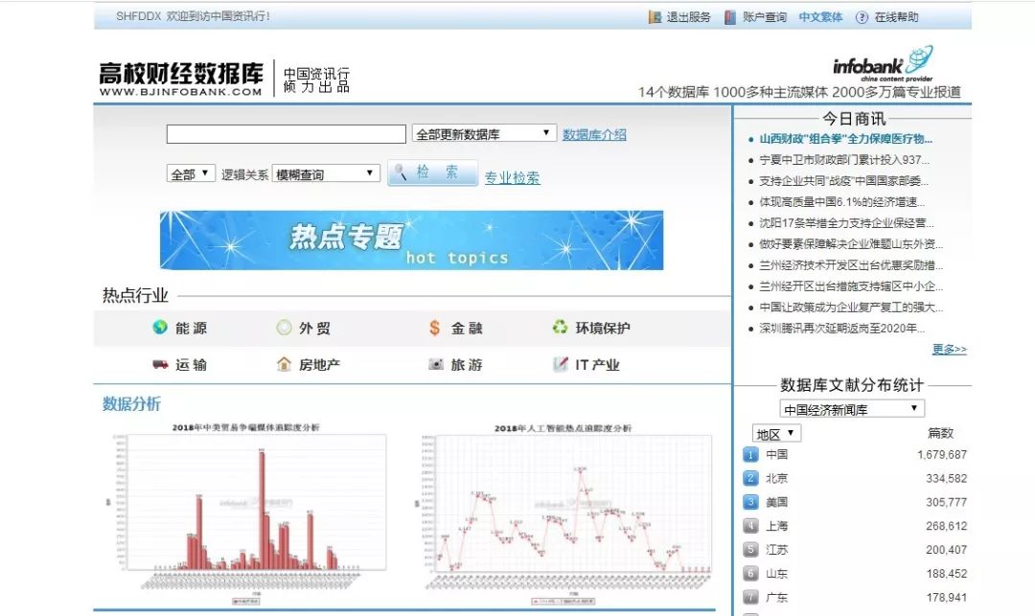Image resolution: width=1035 pixels, height=616 pixels.
Task: Click the 退出服务 exit icon
Action: pos(655,17)
